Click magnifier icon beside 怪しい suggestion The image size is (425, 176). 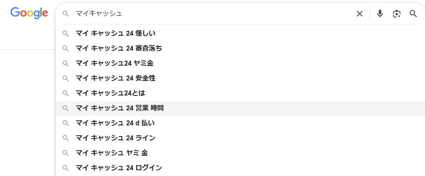click(x=65, y=33)
